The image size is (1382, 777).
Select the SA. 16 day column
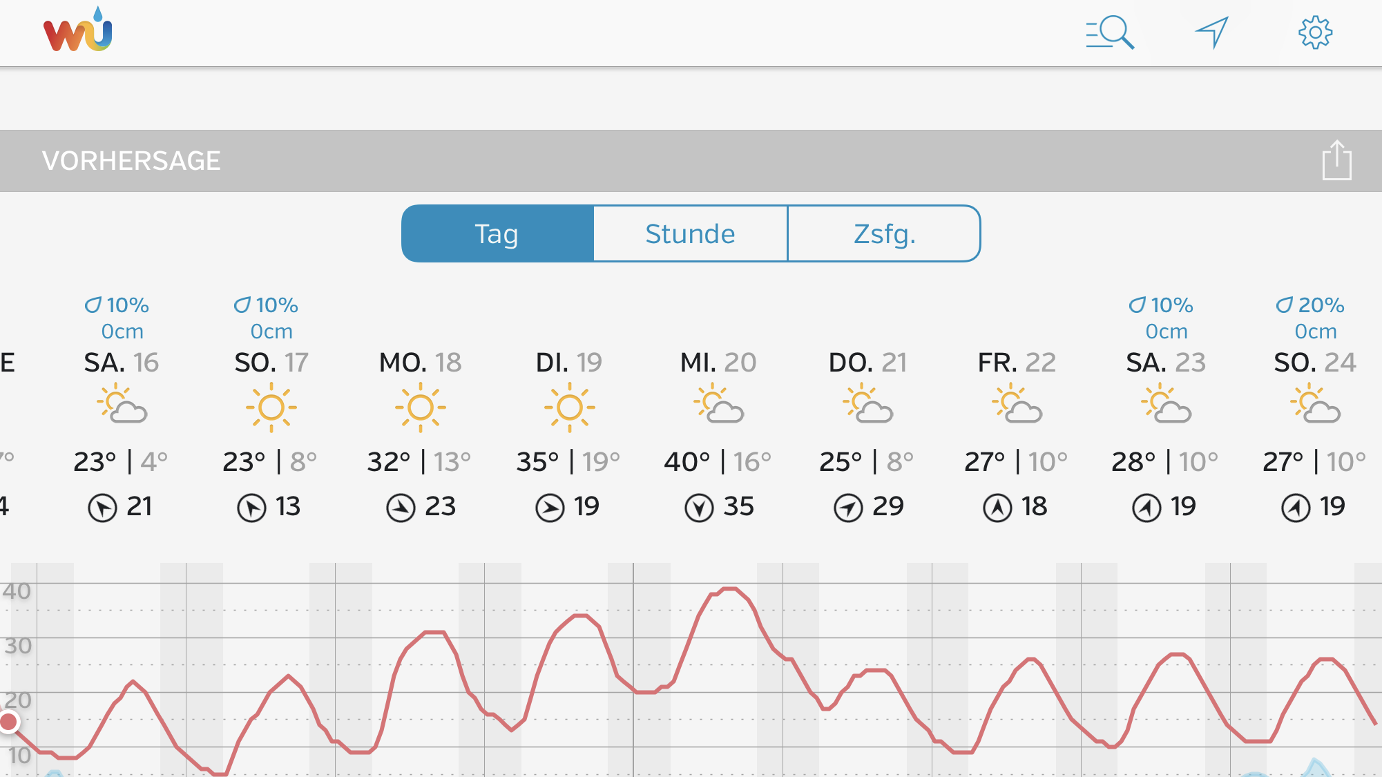point(122,407)
